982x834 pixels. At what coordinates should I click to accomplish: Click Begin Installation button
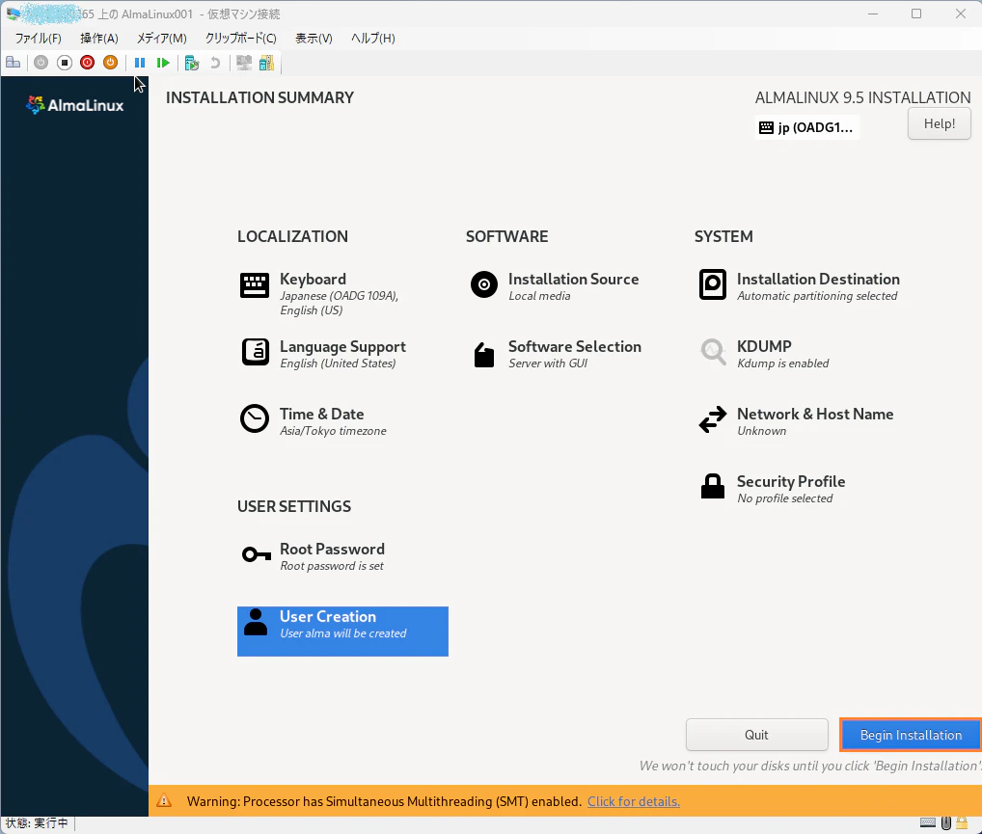[x=911, y=735]
